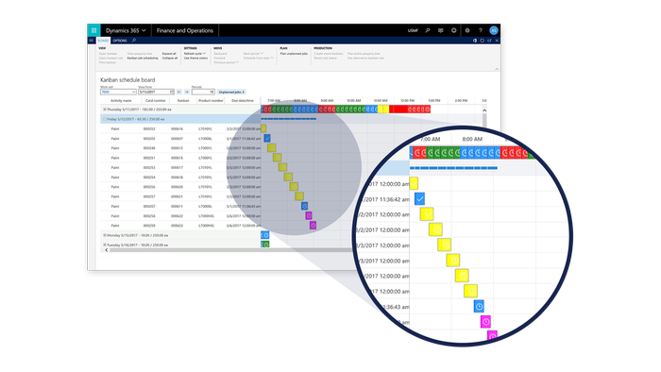Click the refresh page icon in action bar
The image size is (661, 372).
[x=482, y=41]
